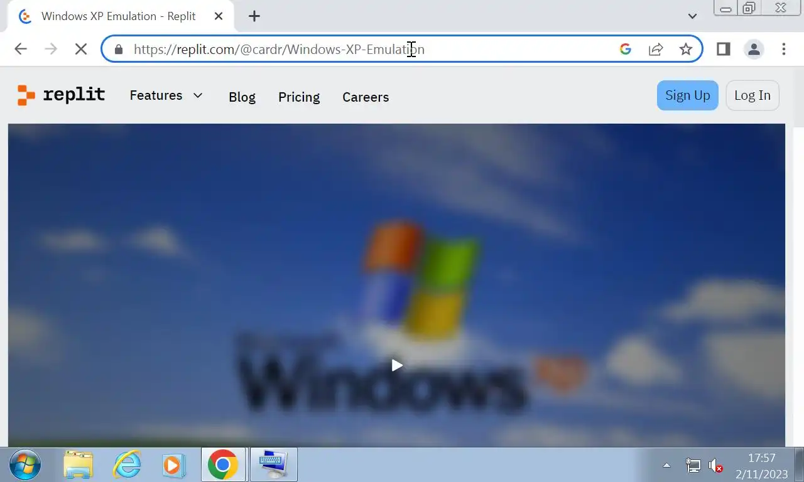Open Chrome's three-dot menu
The image size is (804, 482).
click(x=783, y=49)
